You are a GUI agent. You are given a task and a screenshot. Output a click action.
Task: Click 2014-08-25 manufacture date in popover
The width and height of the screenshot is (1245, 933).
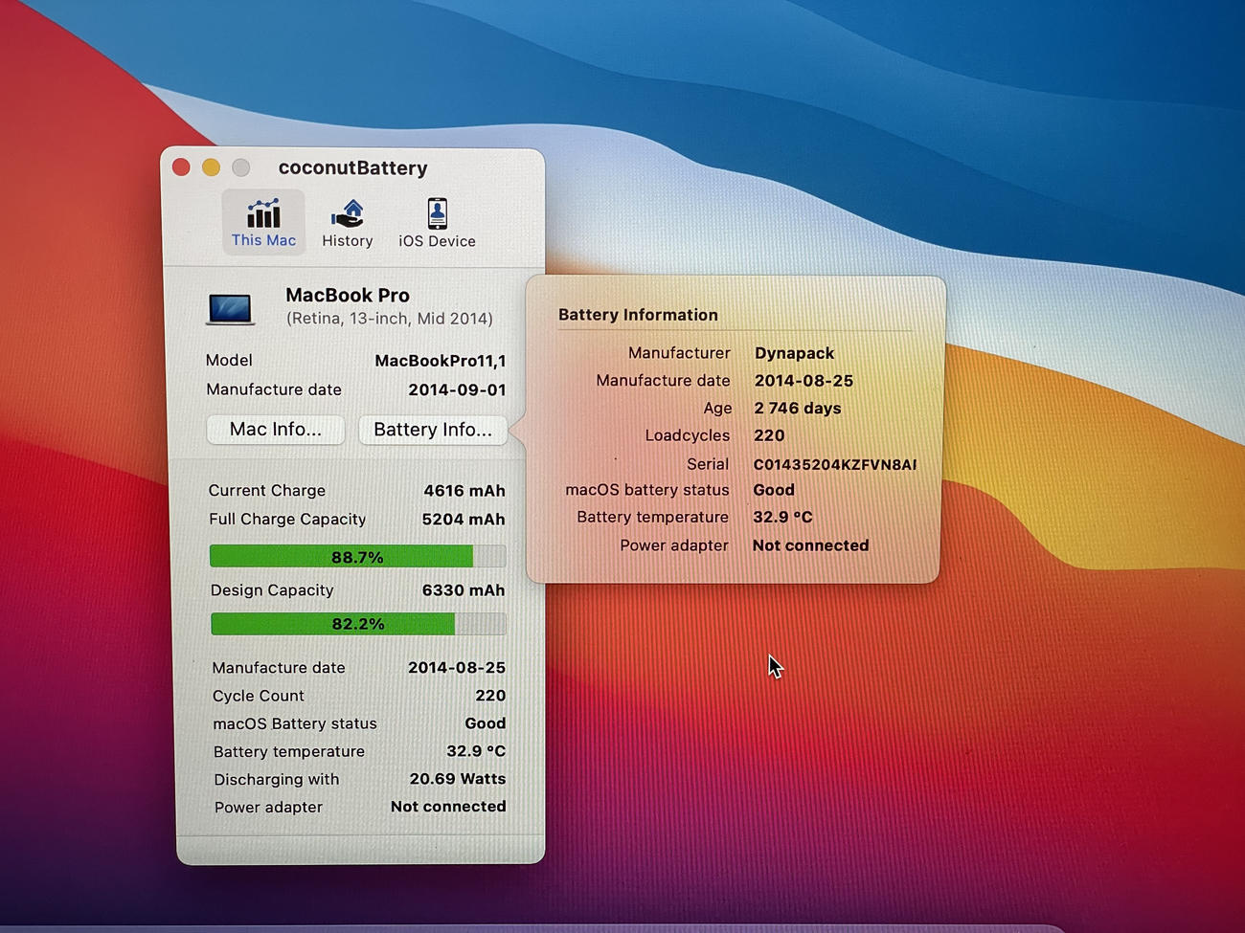click(x=804, y=381)
